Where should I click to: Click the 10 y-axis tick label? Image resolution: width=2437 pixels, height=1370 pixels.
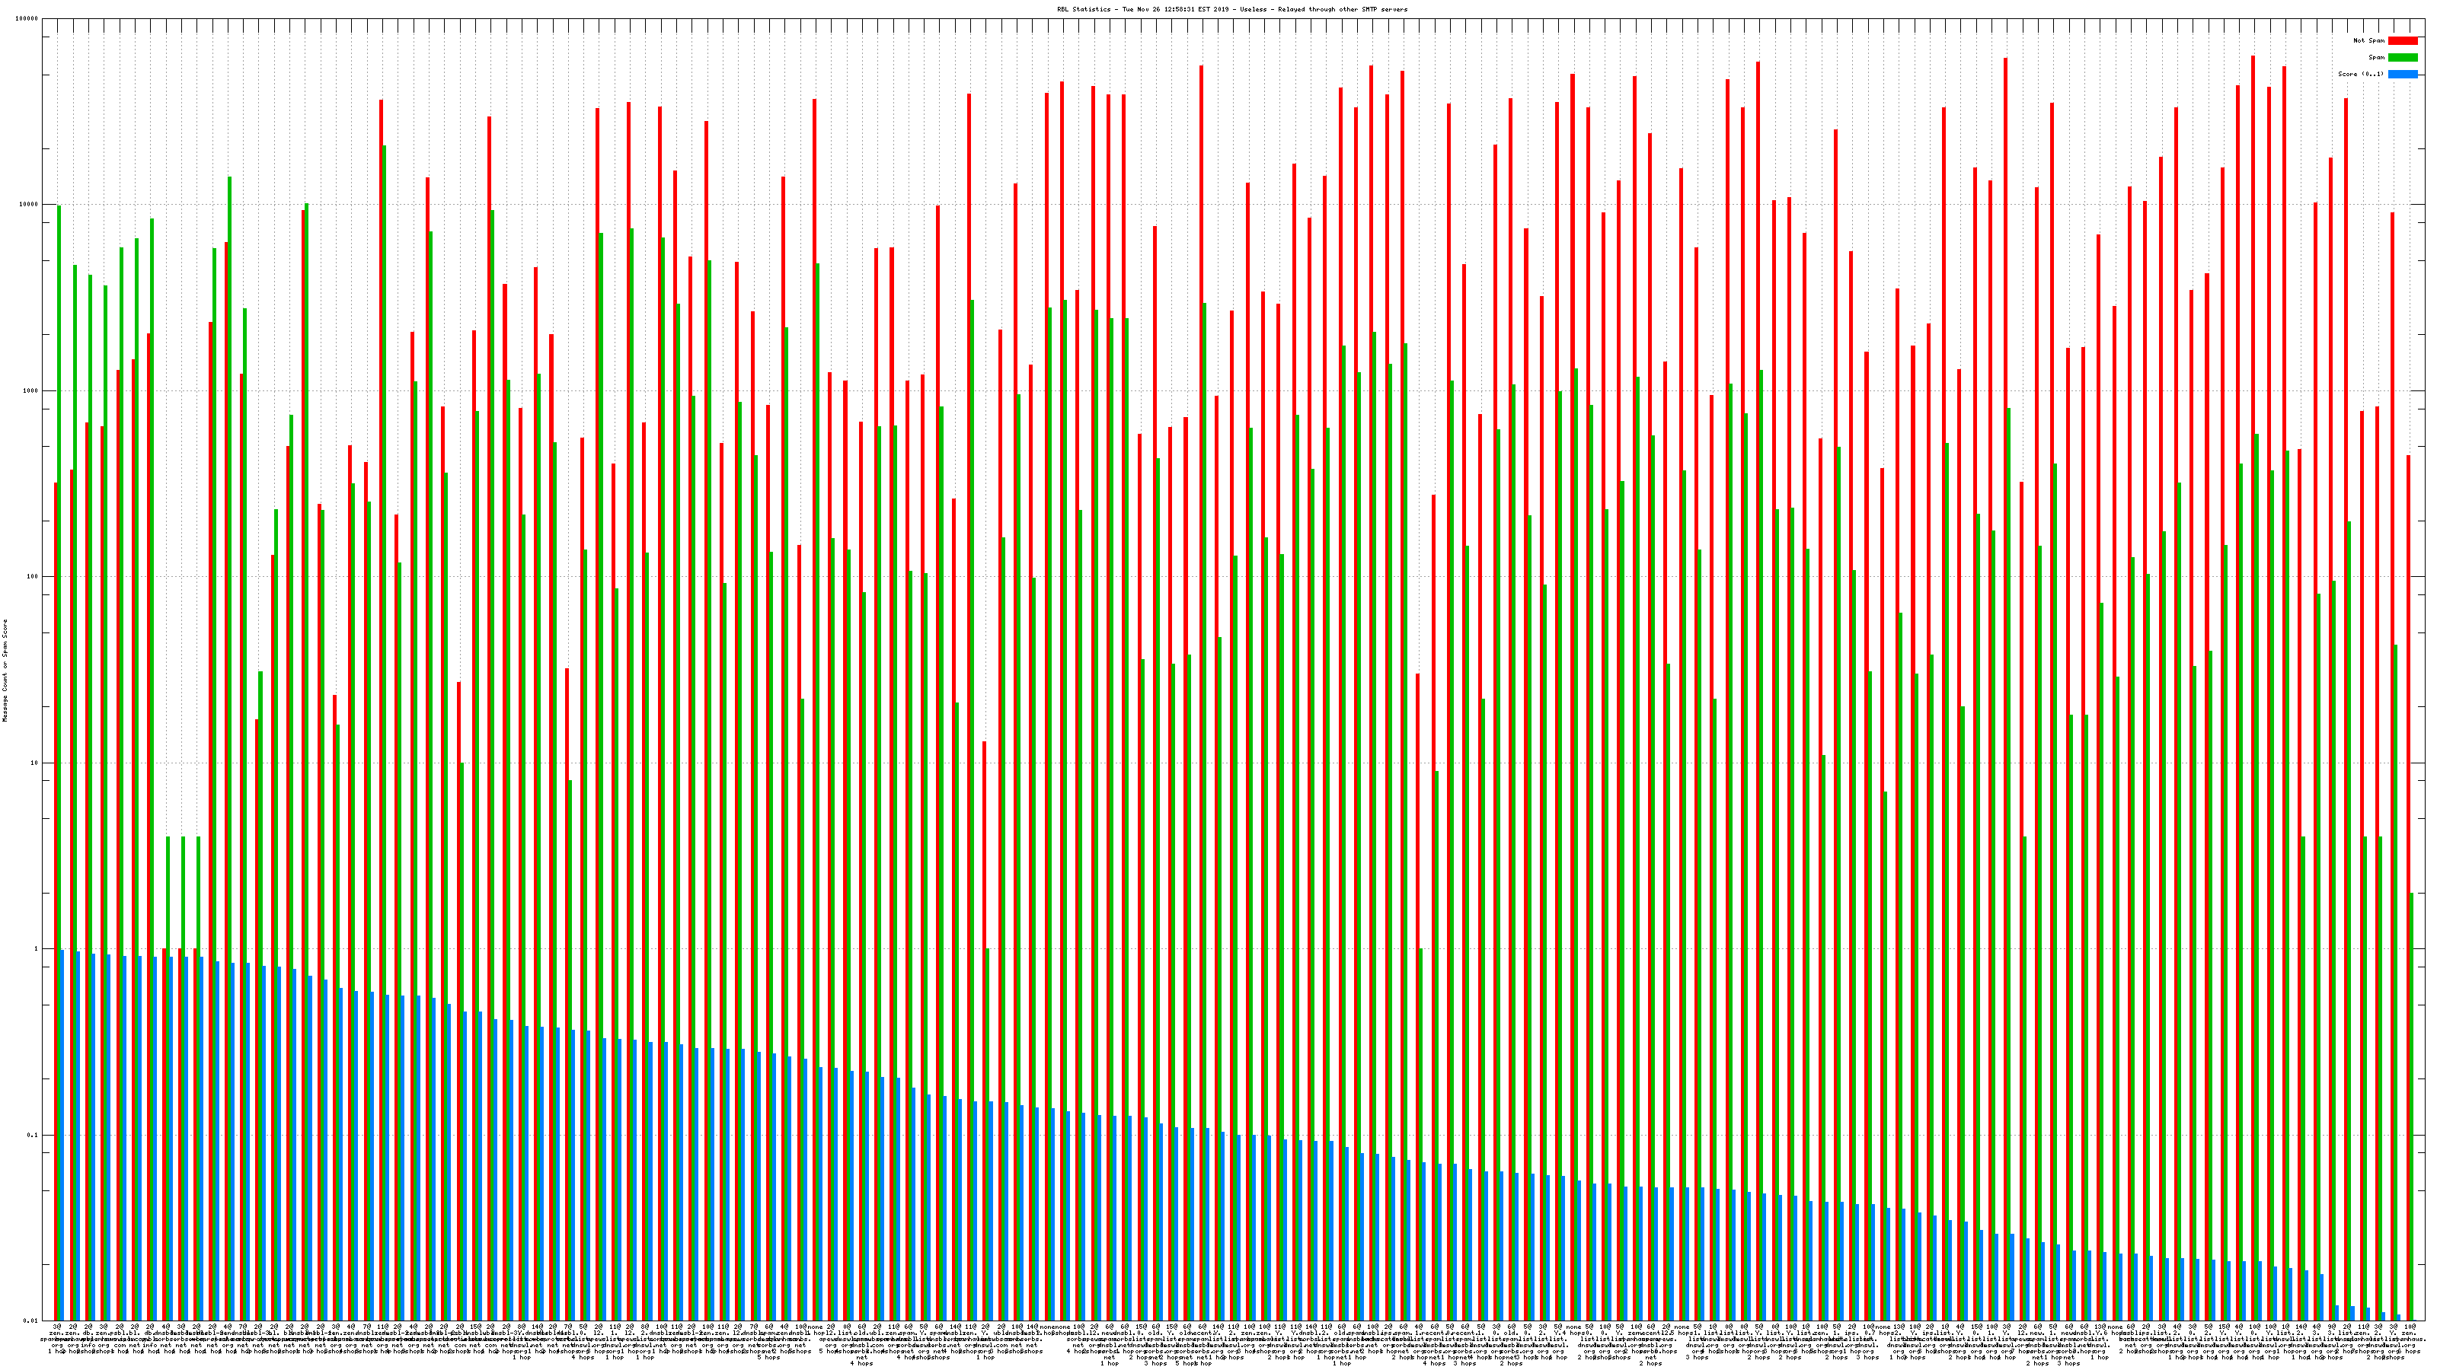[x=35, y=763]
